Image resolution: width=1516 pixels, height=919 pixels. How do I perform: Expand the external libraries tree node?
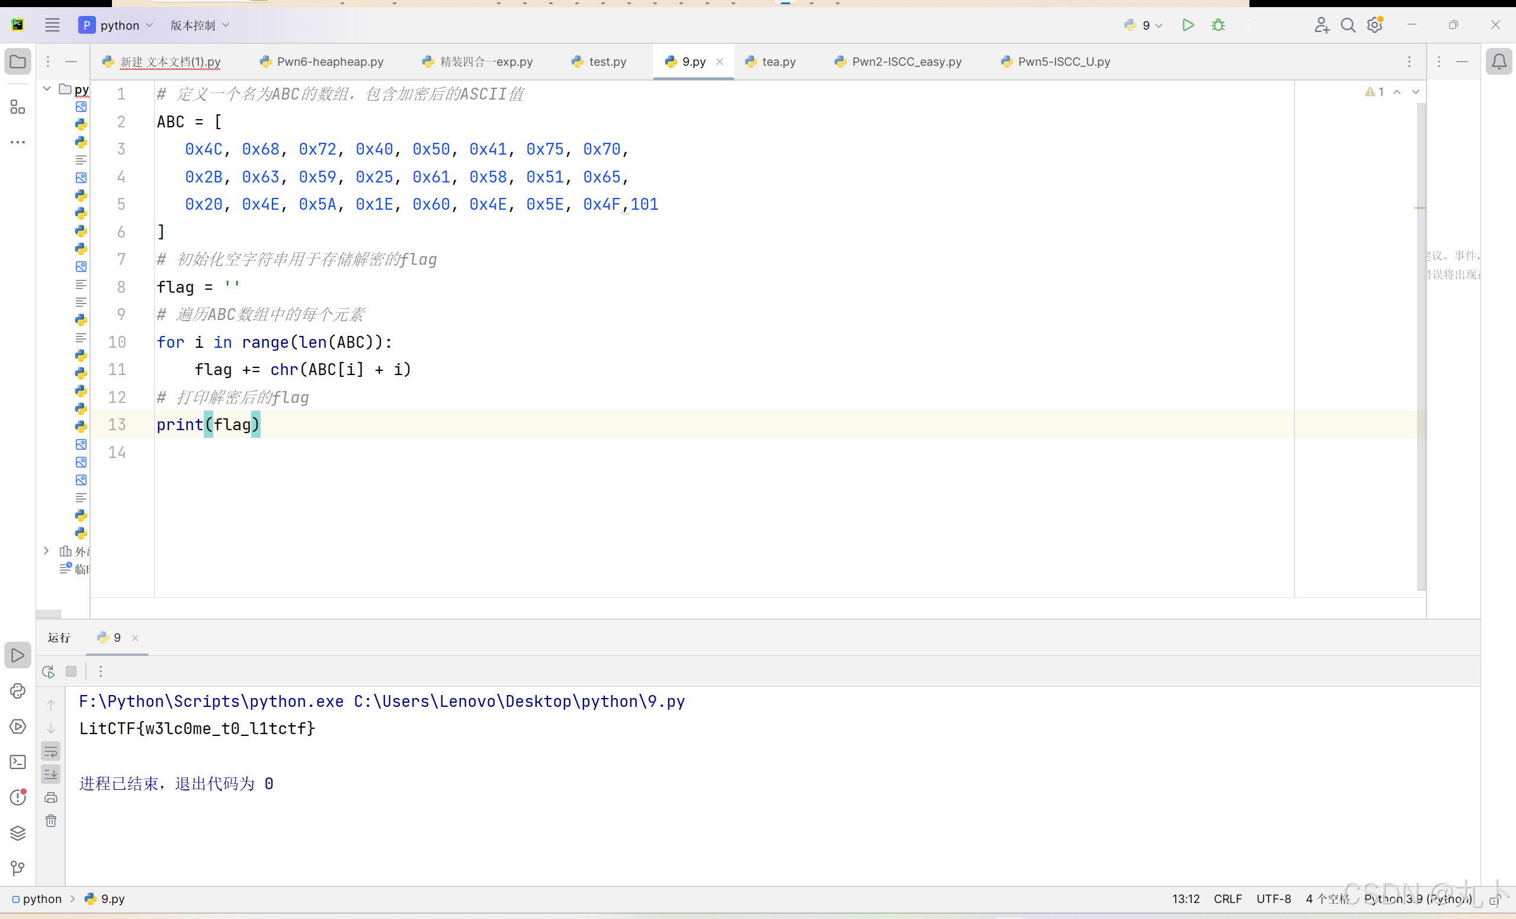(46, 551)
